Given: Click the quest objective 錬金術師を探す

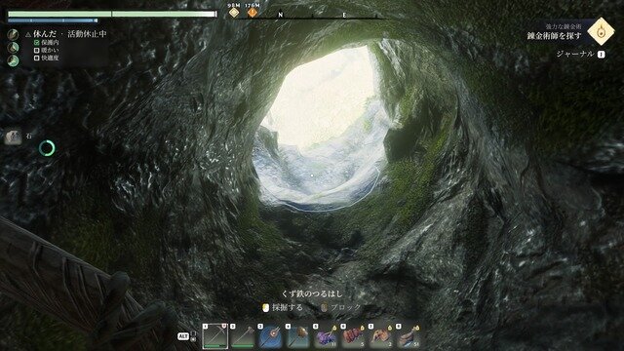Looking at the screenshot, I should point(555,36).
